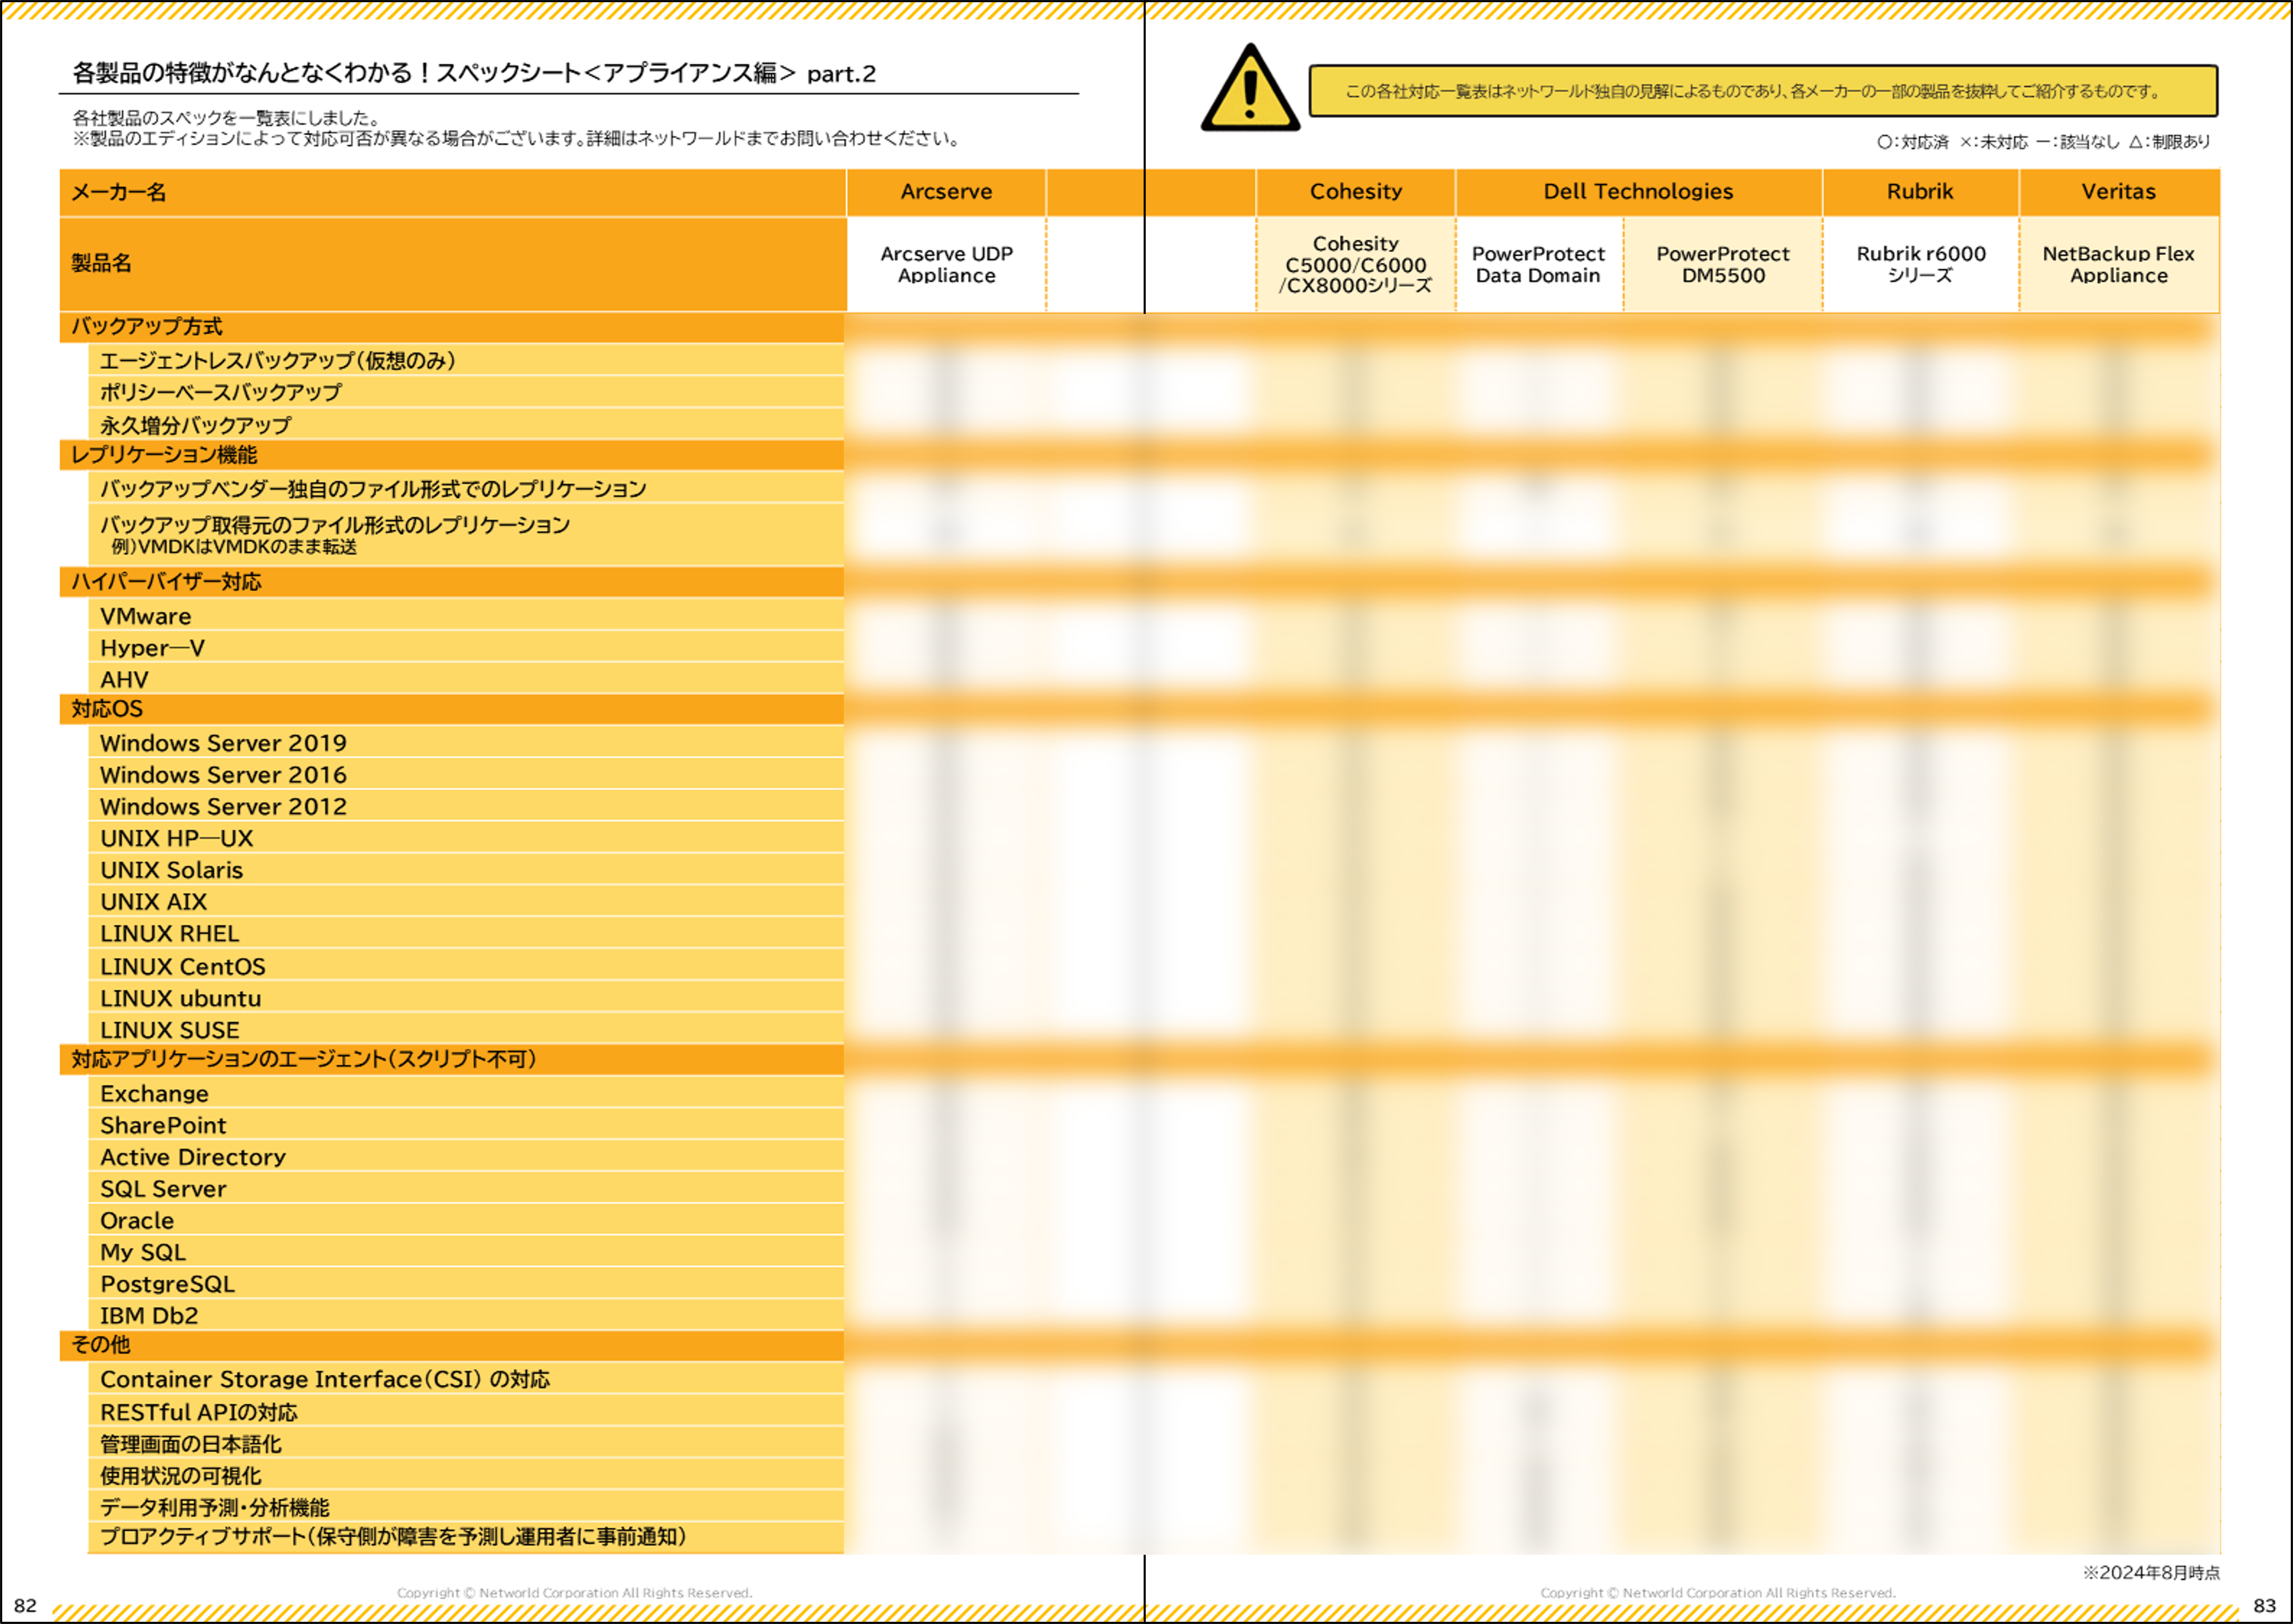2293x1624 pixels.
Task: Select the Cohesity manufacturer header
Action: (x=1355, y=192)
